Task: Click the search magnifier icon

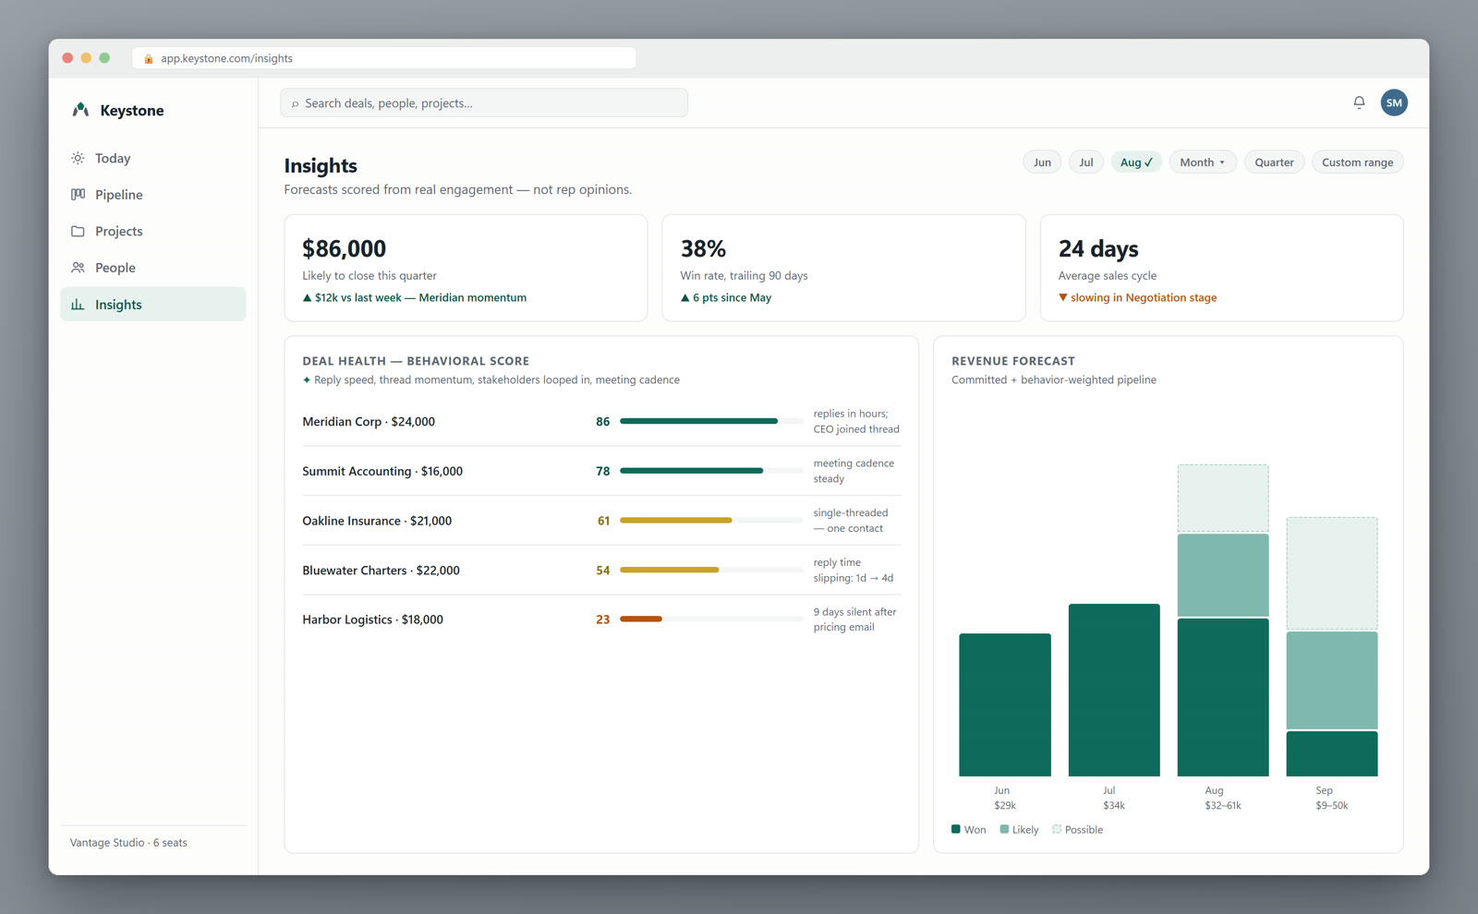Action: click(x=295, y=103)
